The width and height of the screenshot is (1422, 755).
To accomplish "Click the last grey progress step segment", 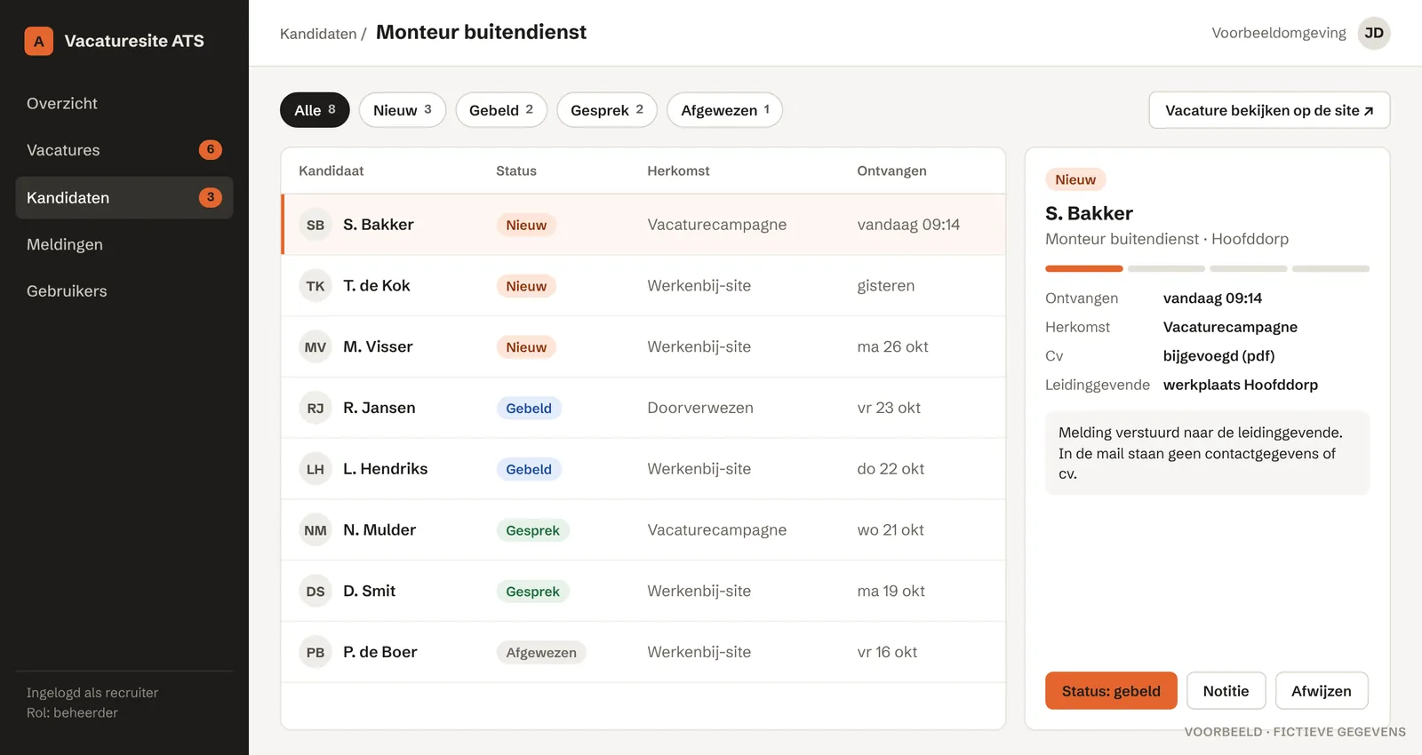I will pyautogui.click(x=1330, y=268).
